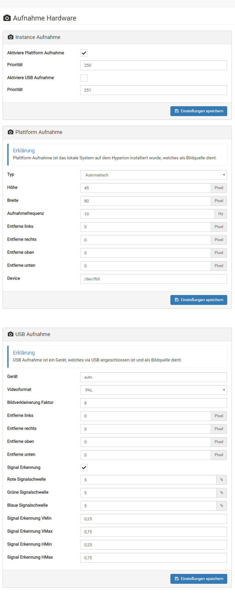This screenshot has width=235, height=608.
Task: Open the Typ dropdown set to Automatisch
Action: click(154, 175)
